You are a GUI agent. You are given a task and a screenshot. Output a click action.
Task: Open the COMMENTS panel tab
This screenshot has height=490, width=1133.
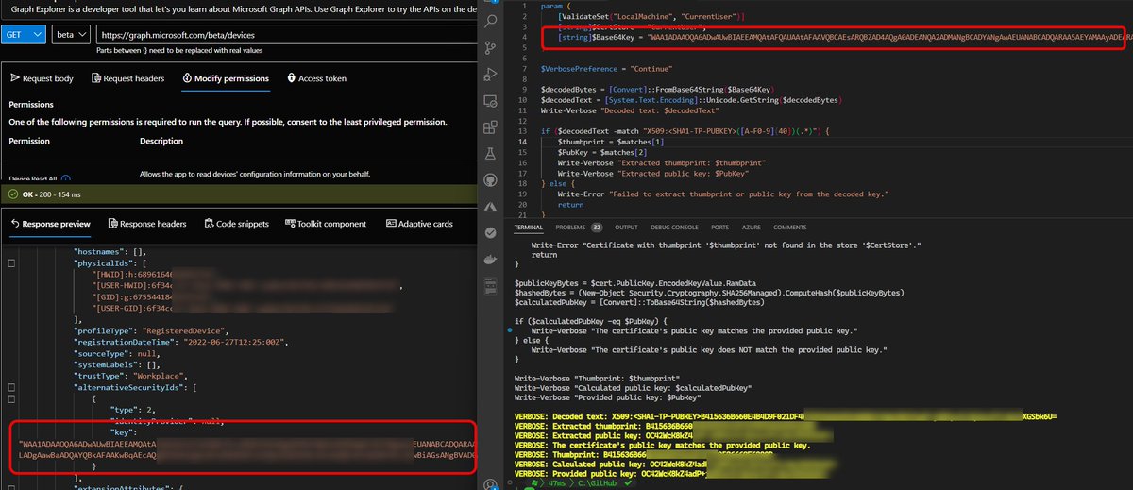[789, 228]
